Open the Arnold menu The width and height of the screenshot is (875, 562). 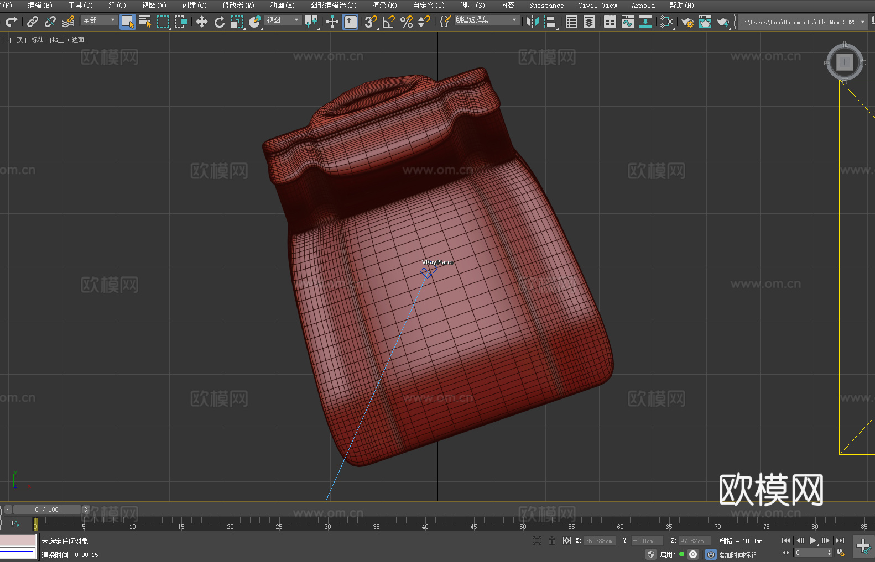point(643,5)
